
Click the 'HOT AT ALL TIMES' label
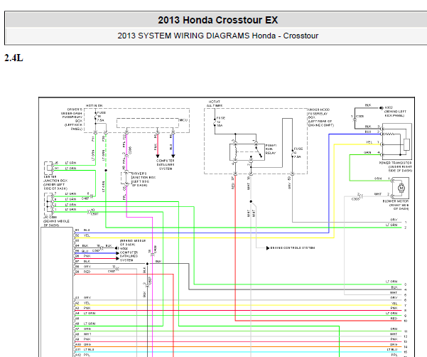[215, 104]
